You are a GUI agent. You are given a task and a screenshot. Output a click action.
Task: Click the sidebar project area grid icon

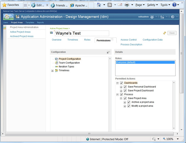coord(4,28)
